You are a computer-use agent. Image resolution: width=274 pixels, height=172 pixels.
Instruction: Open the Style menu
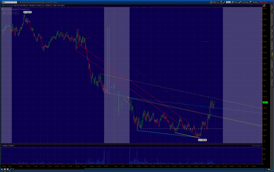pyautogui.click(x=235, y=2)
